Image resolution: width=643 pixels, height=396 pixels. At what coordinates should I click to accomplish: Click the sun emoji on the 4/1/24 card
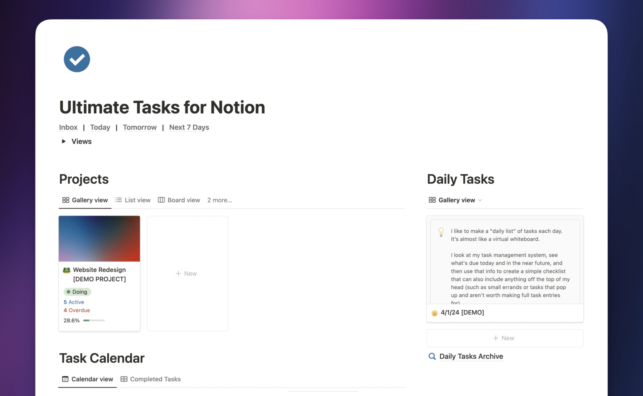click(434, 313)
